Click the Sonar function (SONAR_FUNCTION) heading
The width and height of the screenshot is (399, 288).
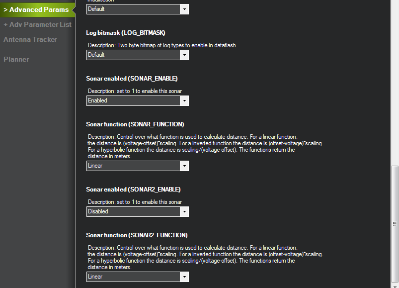click(135, 124)
